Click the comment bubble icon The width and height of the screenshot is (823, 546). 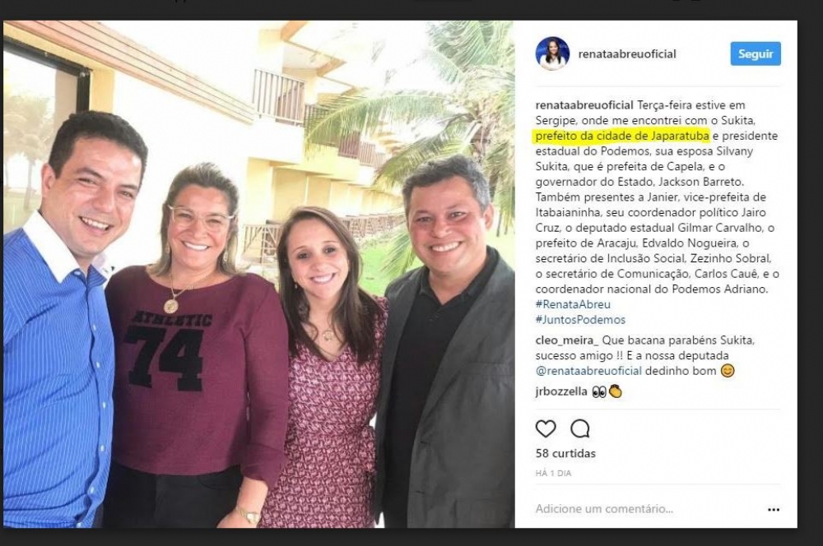[580, 428]
